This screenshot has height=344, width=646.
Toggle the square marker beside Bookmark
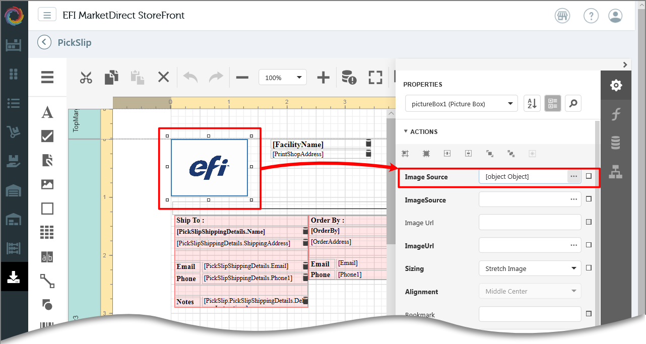[589, 314]
